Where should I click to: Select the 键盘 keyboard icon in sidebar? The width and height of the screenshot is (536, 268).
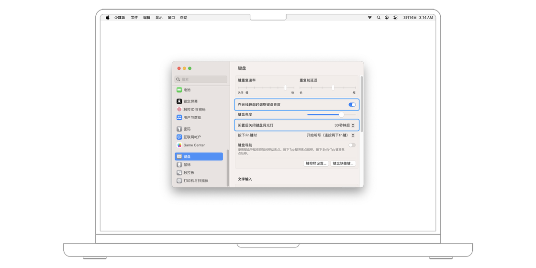point(179,156)
